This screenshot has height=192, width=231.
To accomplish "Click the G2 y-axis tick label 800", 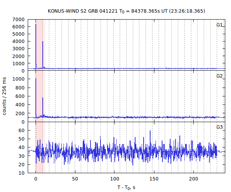I will point(20,88).
